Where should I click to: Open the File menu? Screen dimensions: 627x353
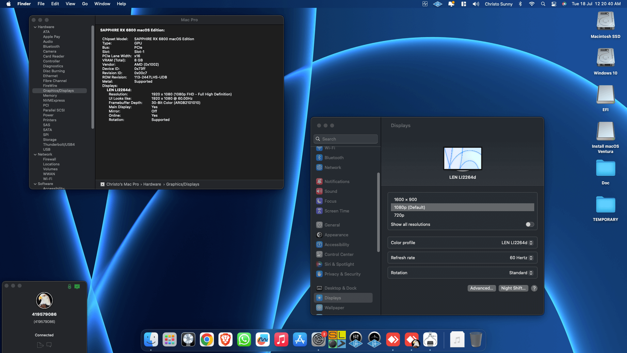[41, 4]
